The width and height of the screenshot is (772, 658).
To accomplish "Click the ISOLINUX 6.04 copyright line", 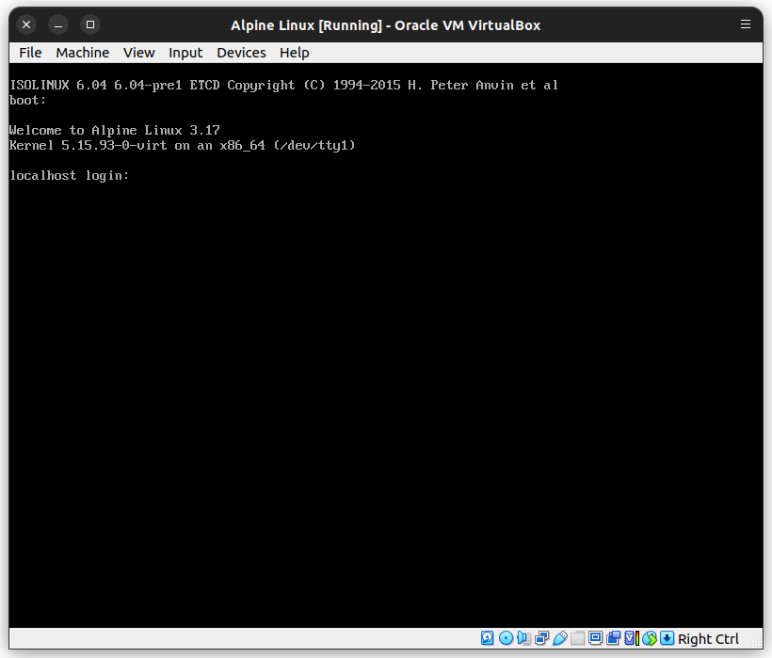I will pyautogui.click(x=283, y=85).
